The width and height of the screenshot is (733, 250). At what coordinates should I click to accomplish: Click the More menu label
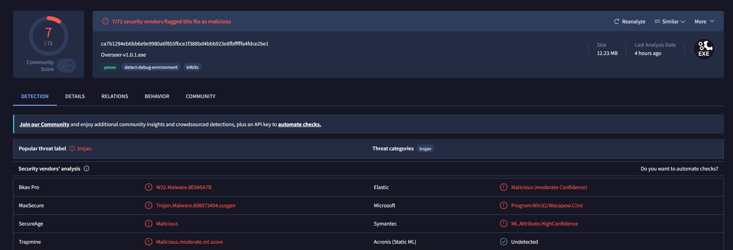[x=700, y=21]
